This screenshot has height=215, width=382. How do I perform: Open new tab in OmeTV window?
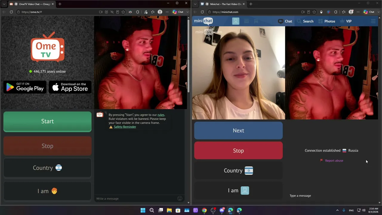60,4
